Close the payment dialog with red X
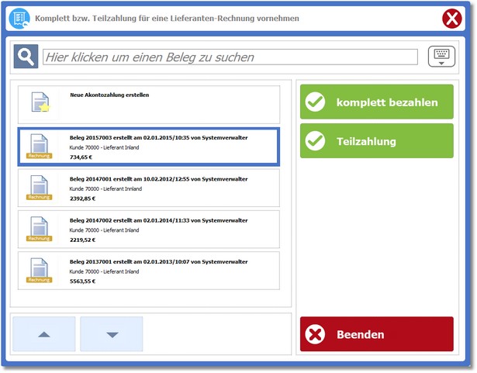This screenshot has height=373, width=477. coord(452,19)
